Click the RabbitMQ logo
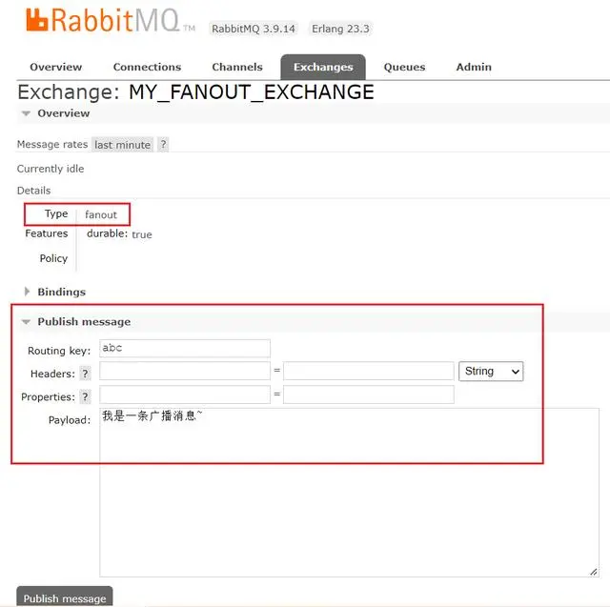The height and width of the screenshot is (607, 610). point(111,20)
